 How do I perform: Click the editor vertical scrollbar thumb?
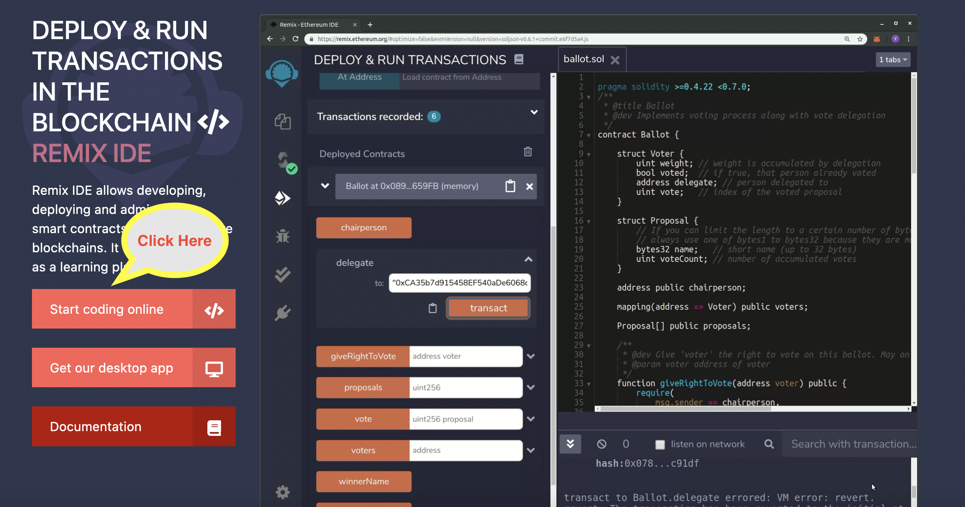(x=914, y=125)
